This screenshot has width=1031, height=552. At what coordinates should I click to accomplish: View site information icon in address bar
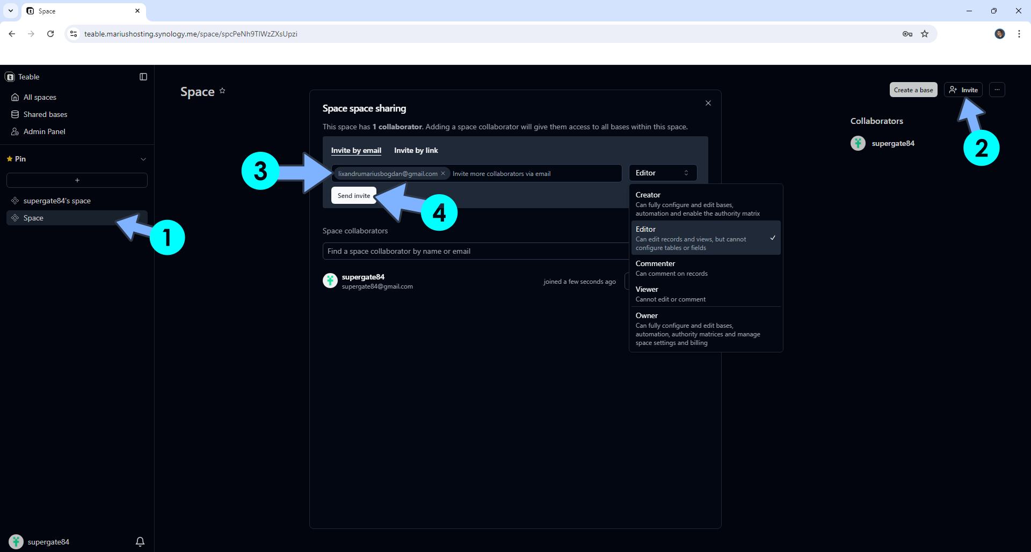tap(74, 34)
